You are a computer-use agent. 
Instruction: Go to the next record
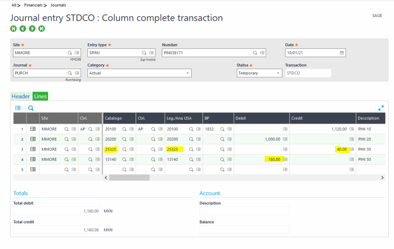pos(32,28)
